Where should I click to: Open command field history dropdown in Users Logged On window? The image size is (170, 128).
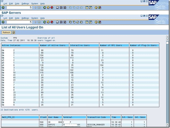[x=31, y=22]
